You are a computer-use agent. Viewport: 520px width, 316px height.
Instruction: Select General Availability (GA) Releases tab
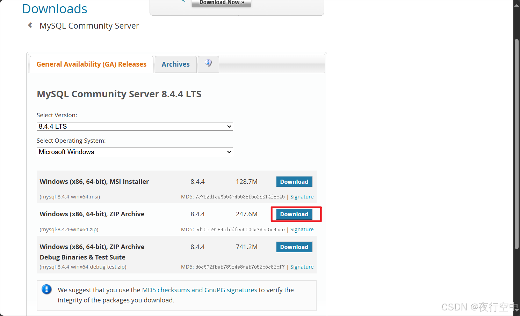tap(92, 64)
